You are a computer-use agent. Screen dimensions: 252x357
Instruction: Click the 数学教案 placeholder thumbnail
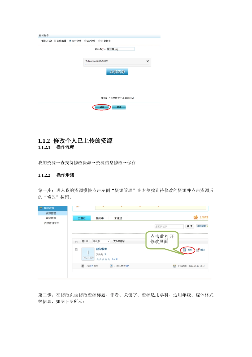click(x=88, y=254)
